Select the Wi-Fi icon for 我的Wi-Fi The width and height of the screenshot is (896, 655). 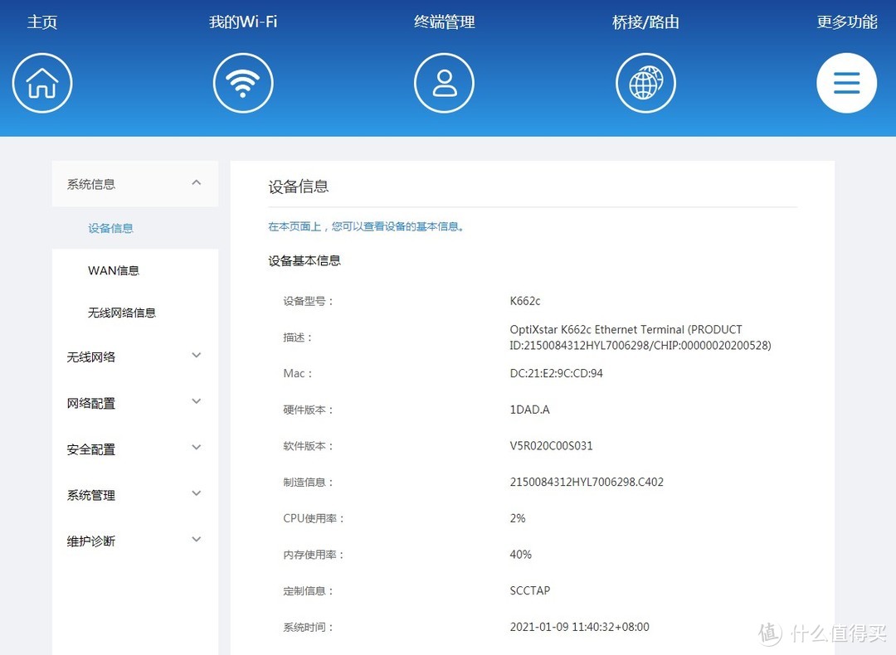click(243, 83)
